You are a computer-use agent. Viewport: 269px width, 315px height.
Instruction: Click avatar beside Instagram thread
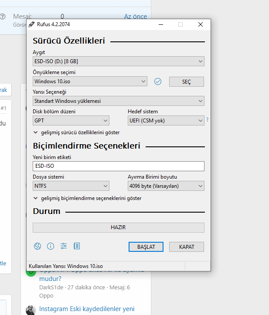coord(31,310)
